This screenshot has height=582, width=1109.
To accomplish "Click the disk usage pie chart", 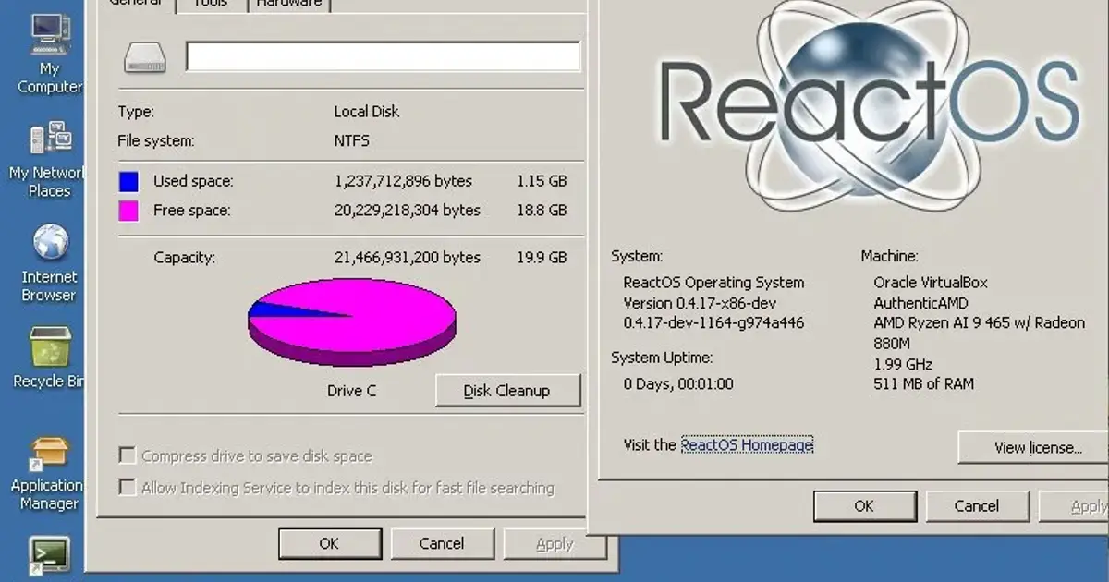I will [x=352, y=322].
